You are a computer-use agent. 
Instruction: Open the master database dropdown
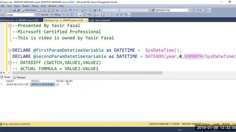tap(34, 15)
